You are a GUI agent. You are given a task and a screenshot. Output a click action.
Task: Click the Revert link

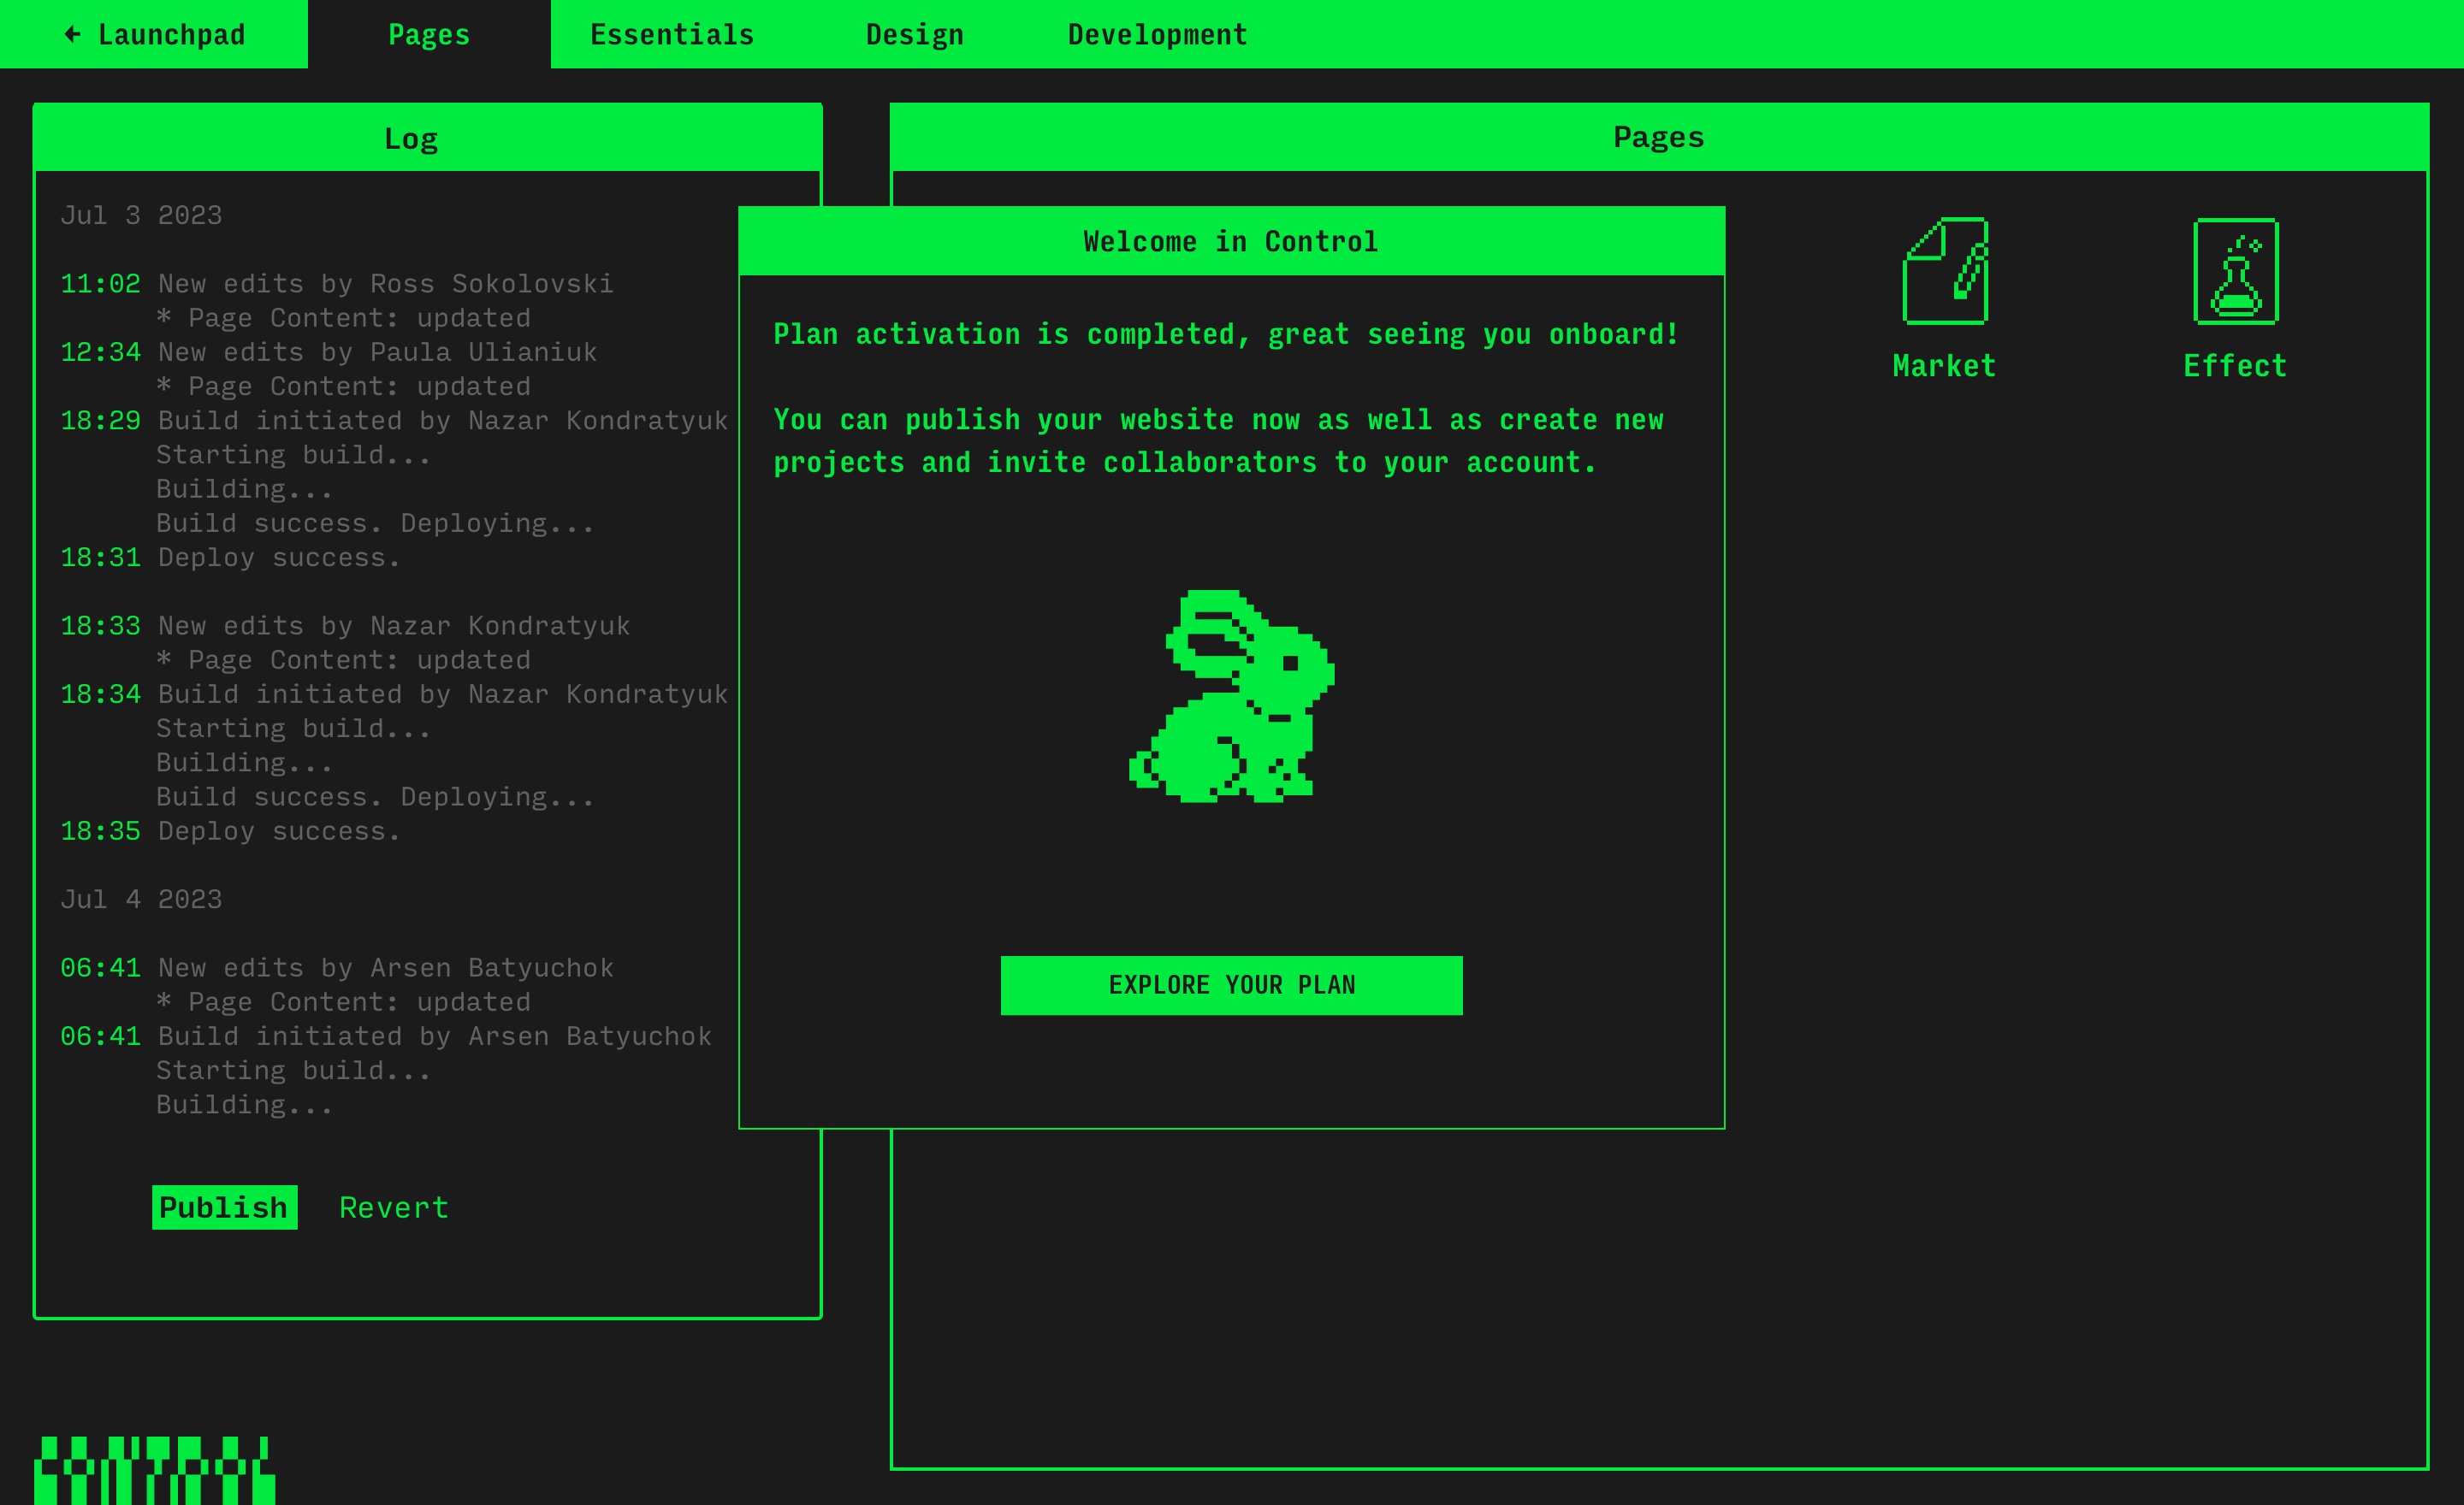pos(394,1207)
